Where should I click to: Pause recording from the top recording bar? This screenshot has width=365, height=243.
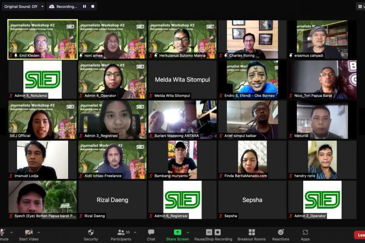[x=84, y=6]
